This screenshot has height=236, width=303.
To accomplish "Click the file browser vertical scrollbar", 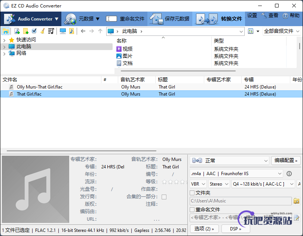I will [299, 46].
